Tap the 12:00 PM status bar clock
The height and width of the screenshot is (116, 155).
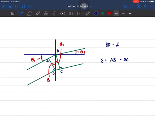coord(5,2)
